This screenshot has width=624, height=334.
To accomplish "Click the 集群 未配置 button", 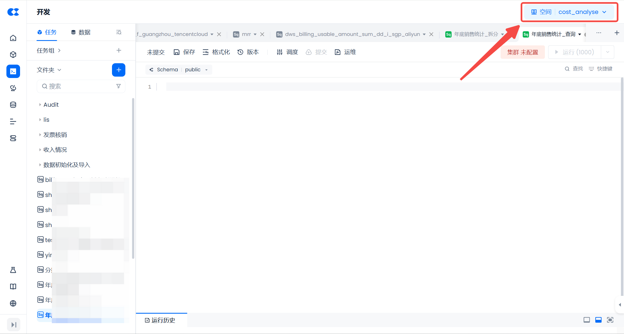I will tap(522, 52).
